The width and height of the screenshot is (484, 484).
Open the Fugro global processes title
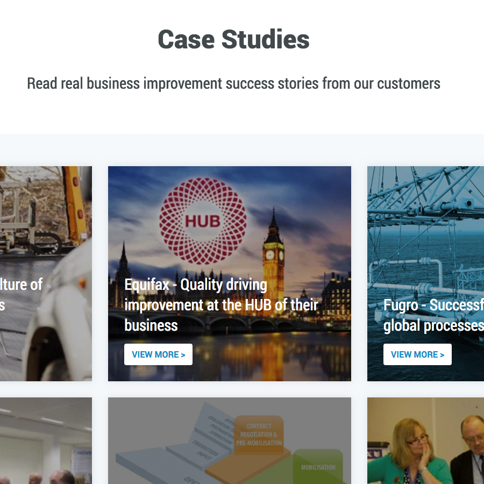pyautogui.click(x=433, y=315)
